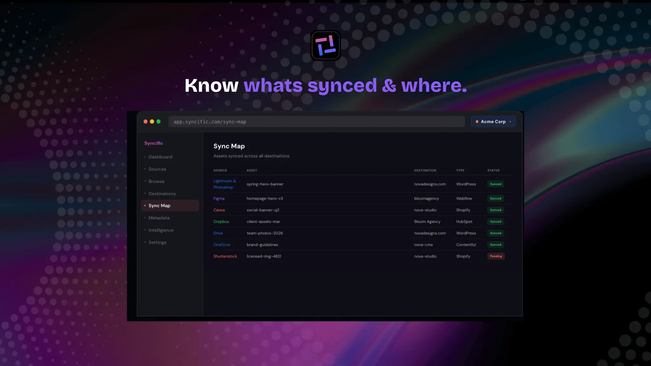Click the app.syncific.com/sync-map address bar
651x366 pixels.
click(317, 122)
